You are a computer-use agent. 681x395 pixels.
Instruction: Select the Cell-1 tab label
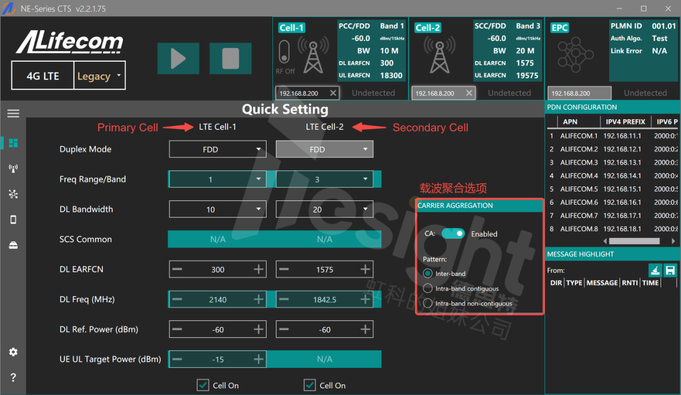point(291,28)
